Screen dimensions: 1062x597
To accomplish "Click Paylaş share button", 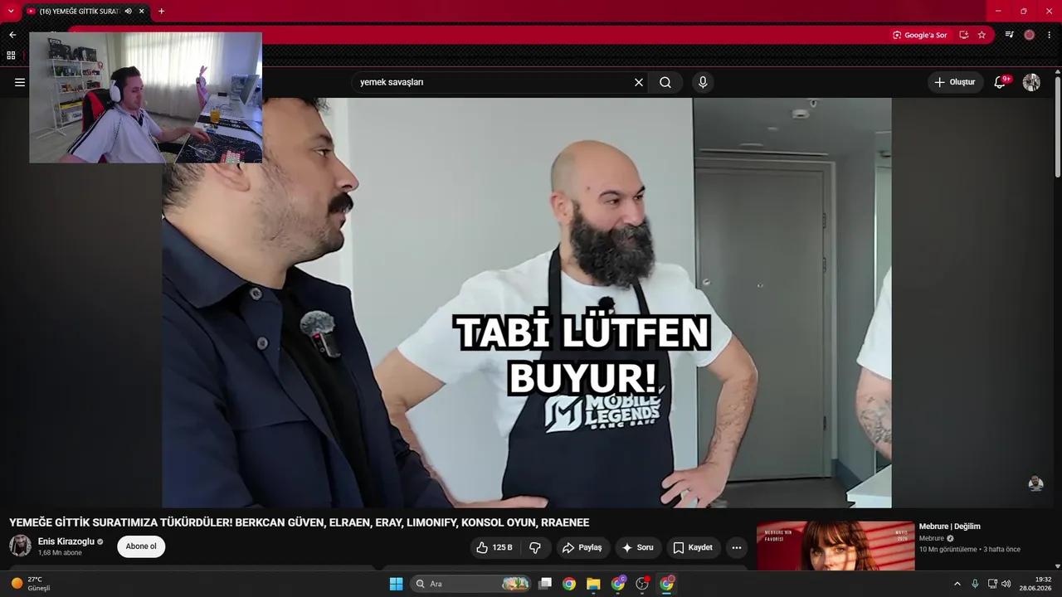I will 582,547.
